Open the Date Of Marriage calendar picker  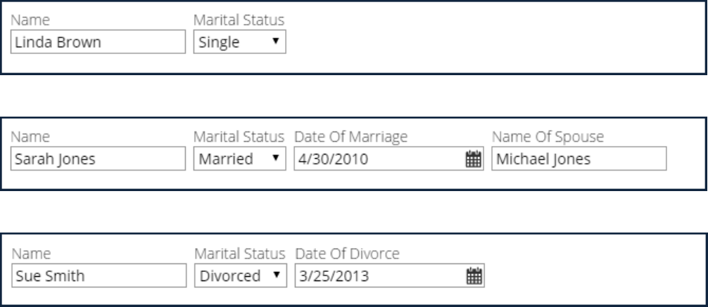(x=474, y=159)
